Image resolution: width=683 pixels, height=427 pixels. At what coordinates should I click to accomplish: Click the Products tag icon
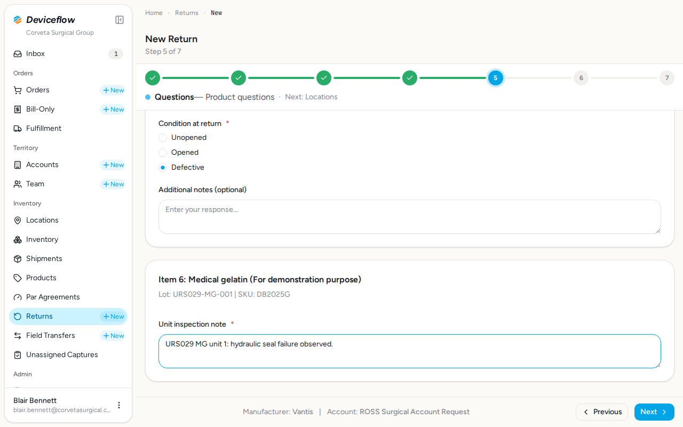click(18, 278)
